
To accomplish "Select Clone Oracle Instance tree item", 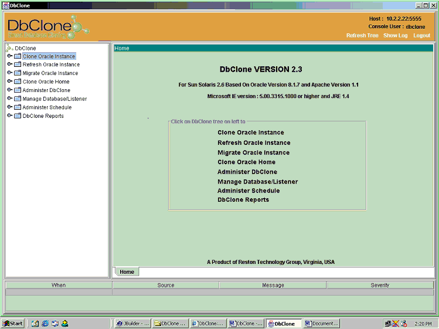I will [49, 56].
